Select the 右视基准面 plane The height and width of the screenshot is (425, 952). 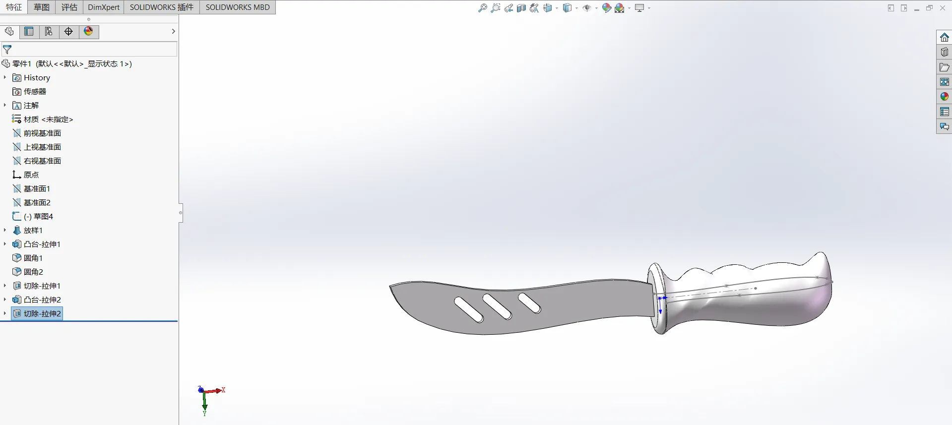(x=37, y=161)
